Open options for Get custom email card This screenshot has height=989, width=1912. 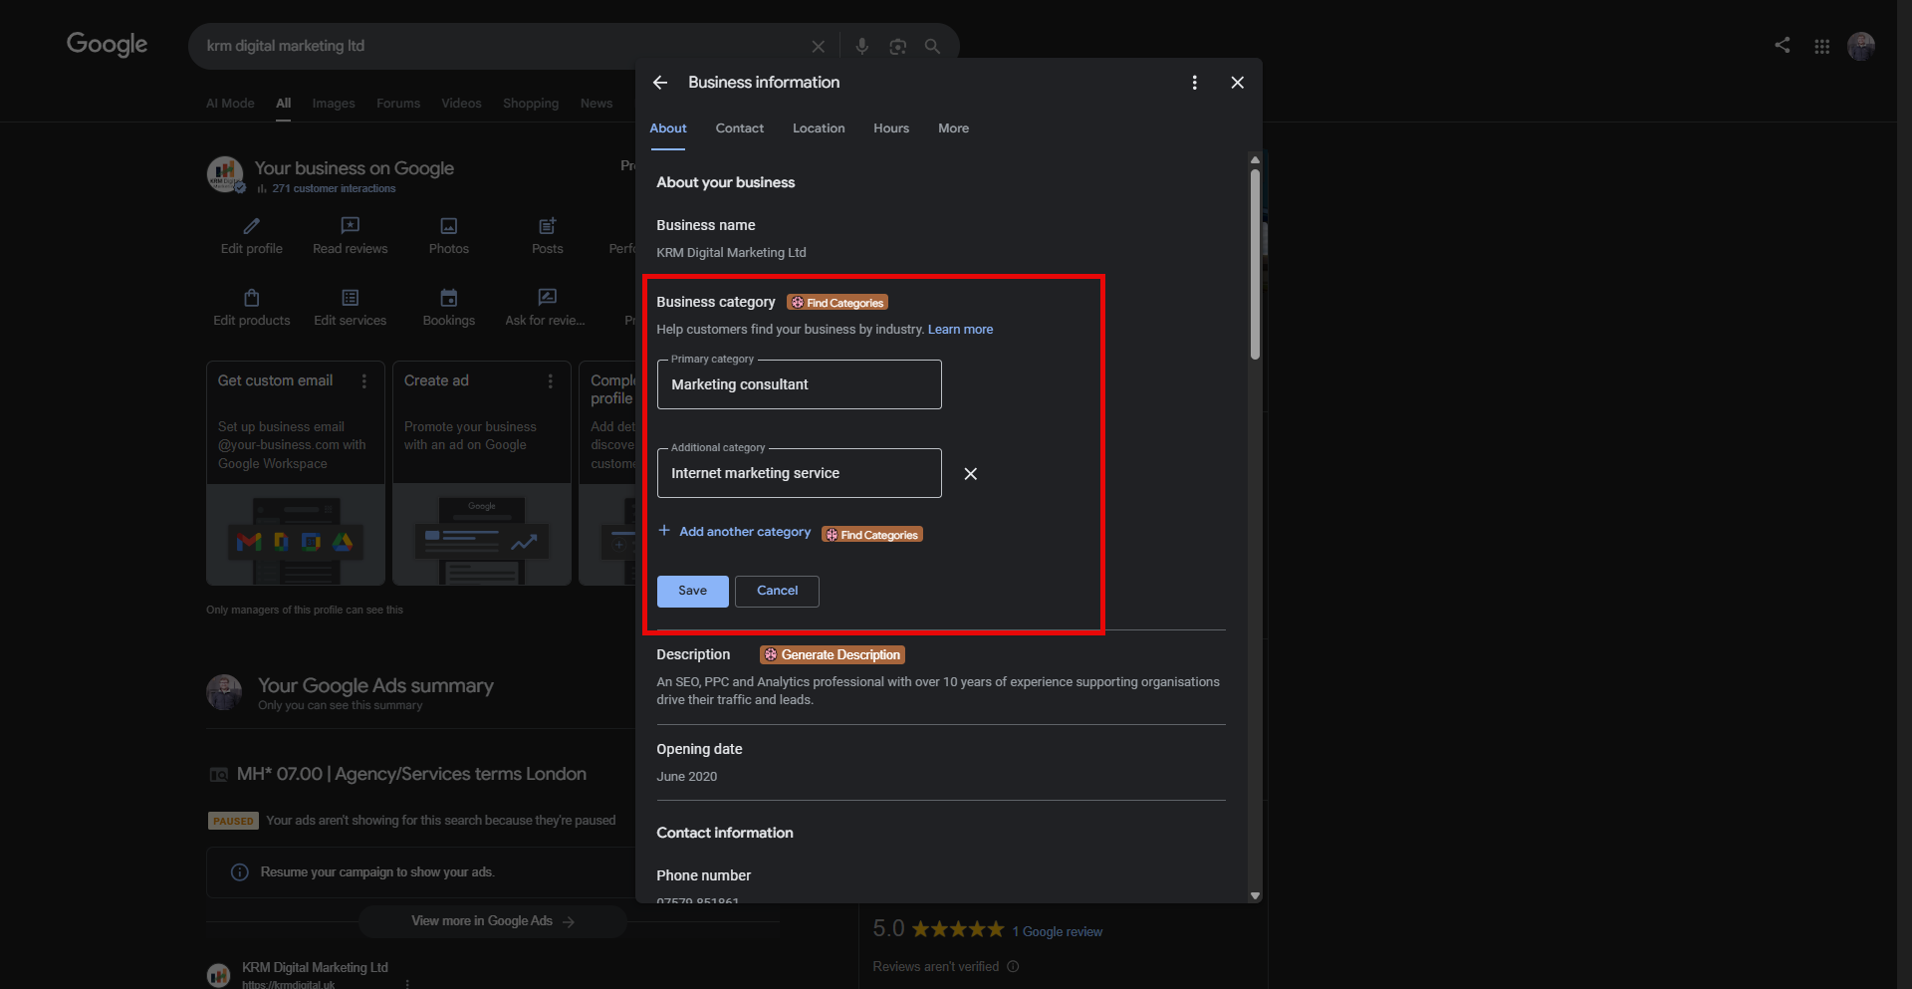[x=364, y=381]
